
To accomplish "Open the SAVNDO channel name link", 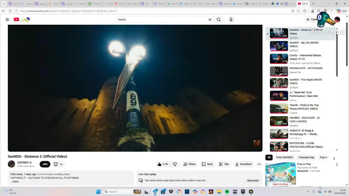I will coord(23,163).
